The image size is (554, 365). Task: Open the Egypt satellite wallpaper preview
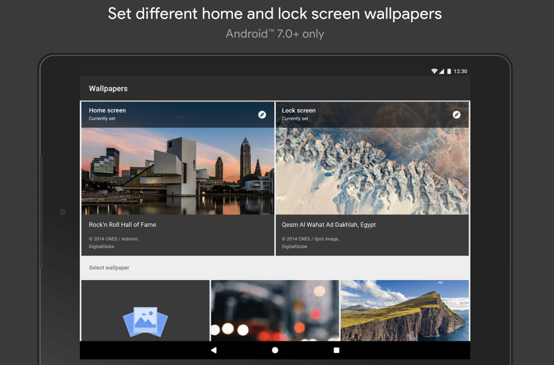click(372, 171)
